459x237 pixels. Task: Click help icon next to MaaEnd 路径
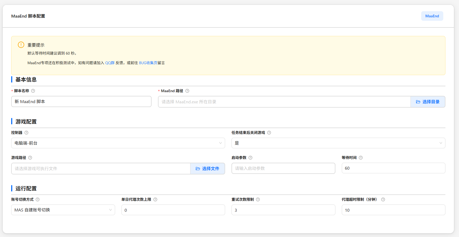coord(187,91)
